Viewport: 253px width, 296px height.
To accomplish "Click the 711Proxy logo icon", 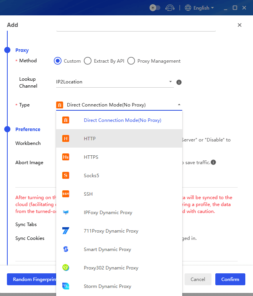I will click(x=66, y=231).
